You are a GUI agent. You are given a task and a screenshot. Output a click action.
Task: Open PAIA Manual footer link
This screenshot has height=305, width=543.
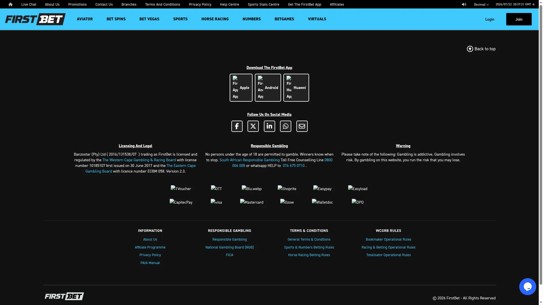click(x=150, y=263)
